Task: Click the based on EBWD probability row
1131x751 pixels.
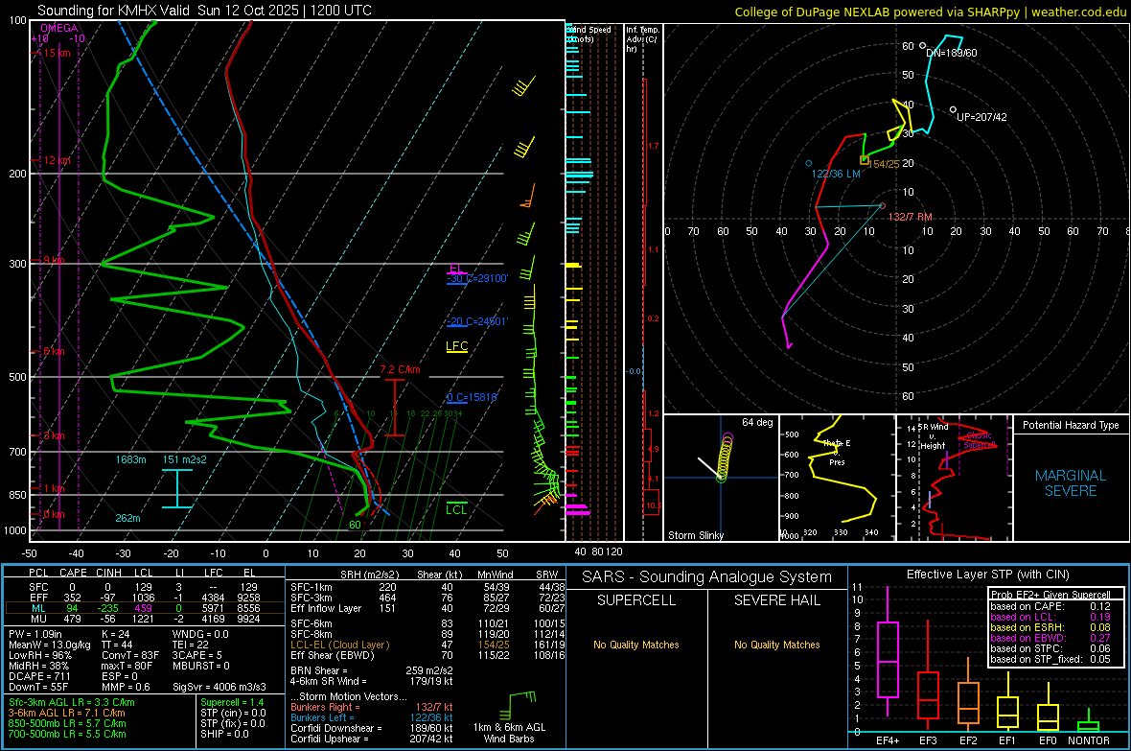Action: [x=1050, y=638]
